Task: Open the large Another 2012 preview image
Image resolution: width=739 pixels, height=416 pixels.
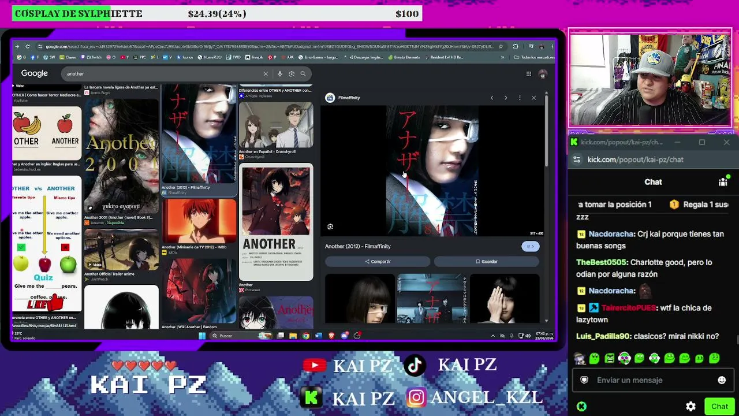Action: tap(433, 170)
